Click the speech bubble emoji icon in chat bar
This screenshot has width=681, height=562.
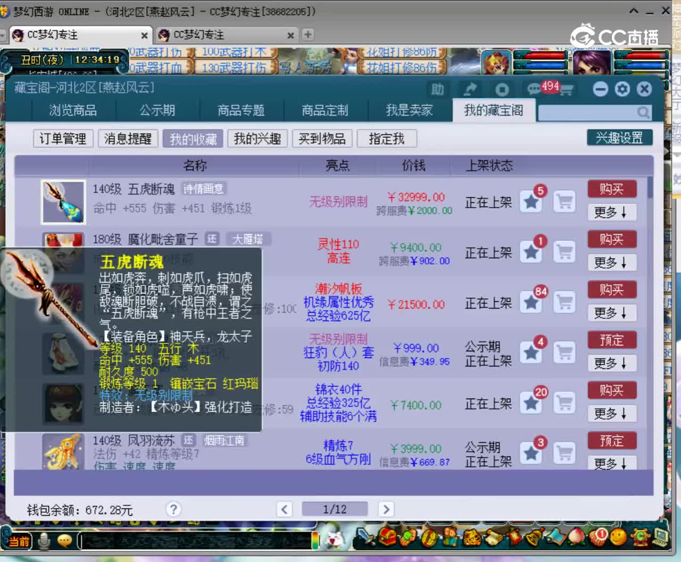click(65, 541)
